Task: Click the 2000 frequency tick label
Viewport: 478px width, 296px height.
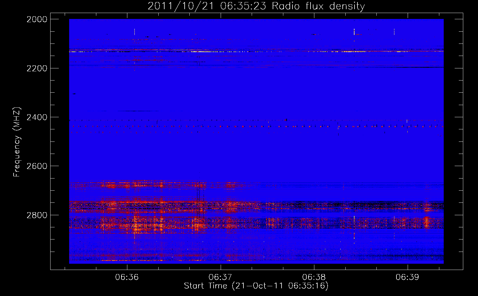Action: 37,19
